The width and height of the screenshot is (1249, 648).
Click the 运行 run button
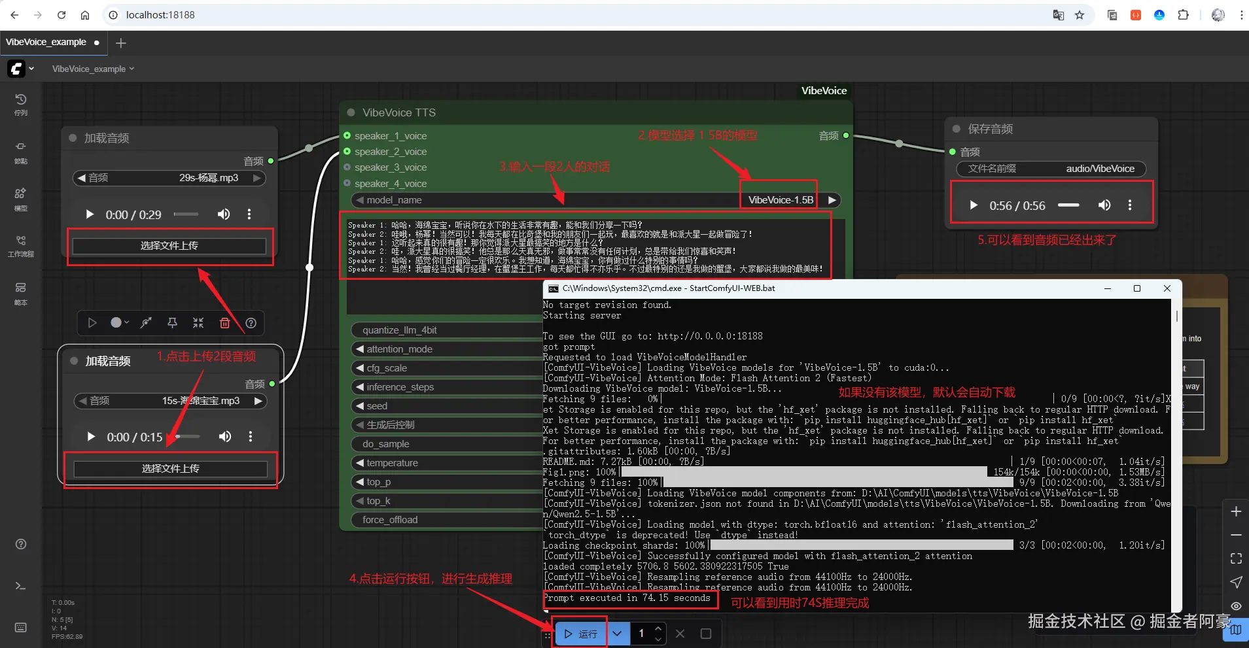coord(581,634)
